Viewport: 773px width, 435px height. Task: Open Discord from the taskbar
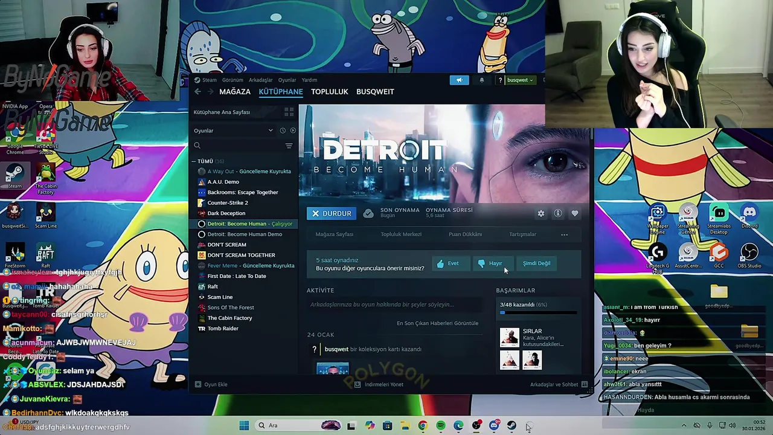click(x=494, y=425)
